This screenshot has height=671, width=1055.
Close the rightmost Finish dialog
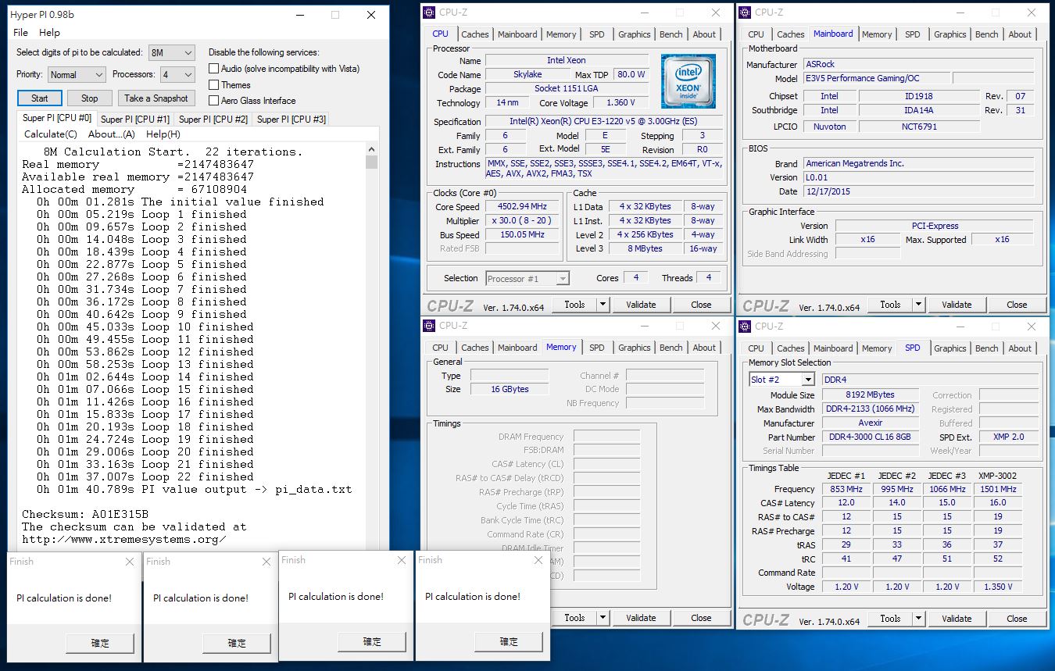click(x=537, y=560)
